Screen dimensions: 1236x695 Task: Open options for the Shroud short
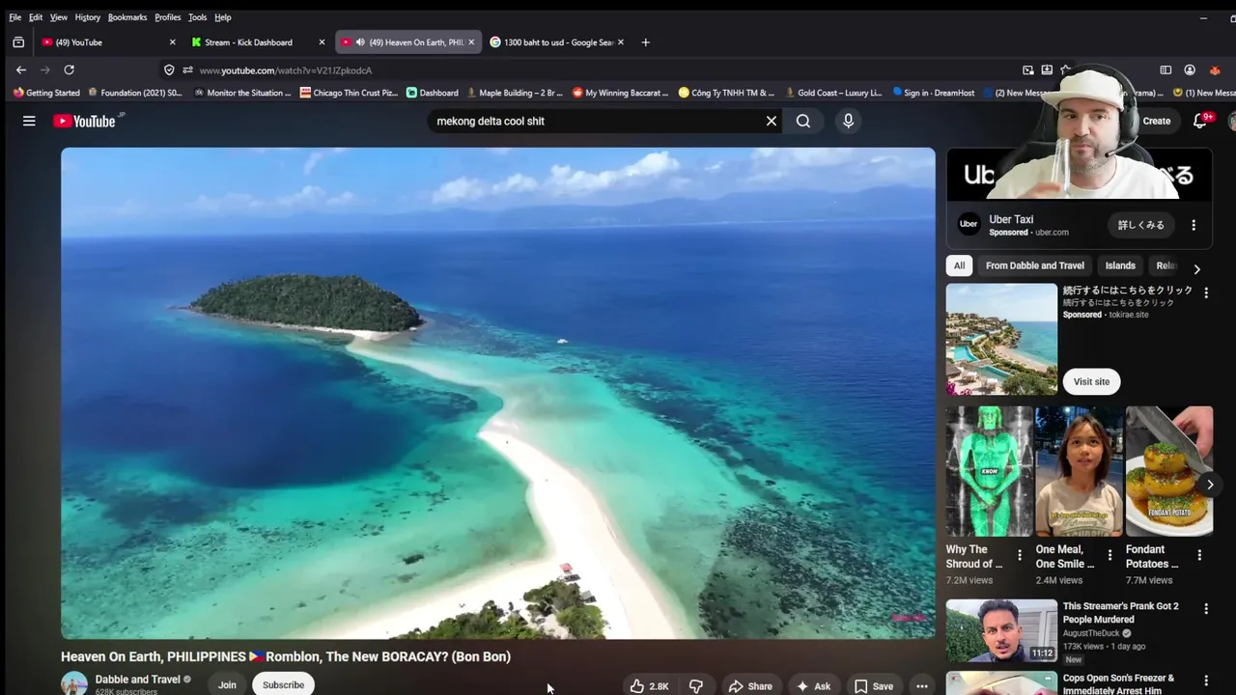coord(1020,555)
